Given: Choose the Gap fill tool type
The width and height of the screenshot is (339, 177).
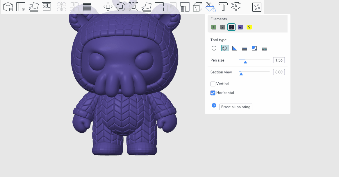Looking at the screenshot, I should tap(264, 48).
